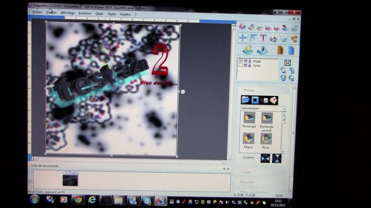
Task: Open the Objet menu
Action: click(99, 14)
